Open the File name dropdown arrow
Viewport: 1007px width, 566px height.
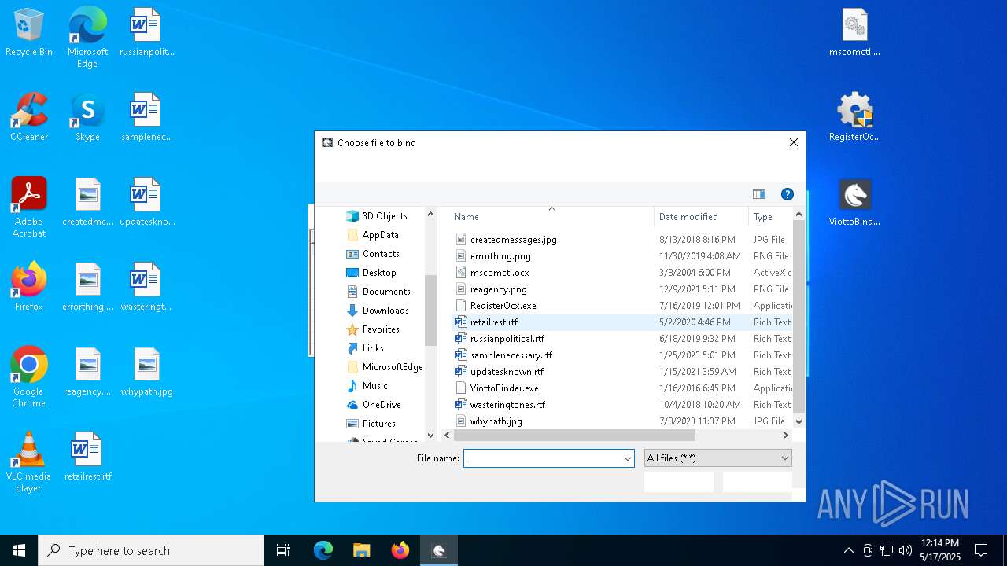(628, 458)
